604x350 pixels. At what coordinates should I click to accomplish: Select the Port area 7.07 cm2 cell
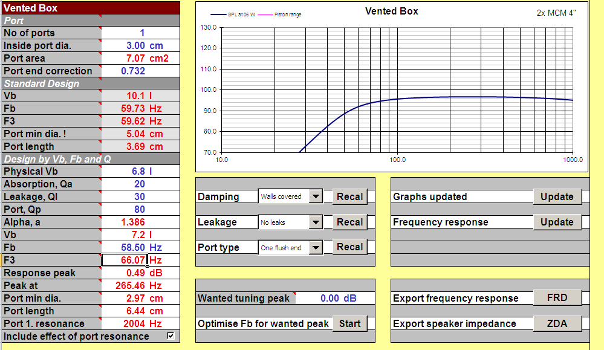[141, 58]
